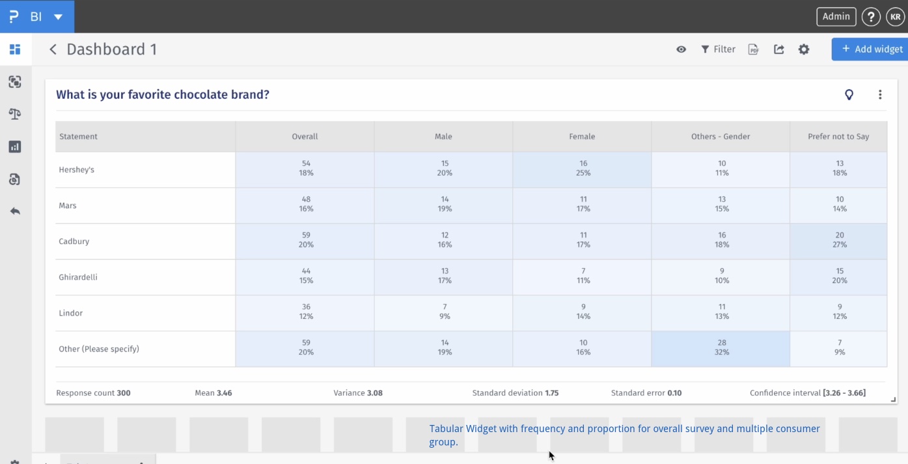Image resolution: width=908 pixels, height=464 pixels.
Task: Select the dashboards grid icon in the sidebar
Action: click(x=14, y=49)
